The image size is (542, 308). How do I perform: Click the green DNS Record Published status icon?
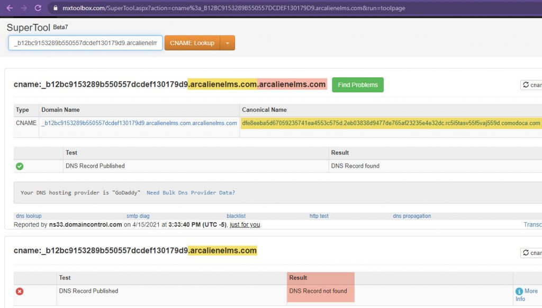coord(20,166)
